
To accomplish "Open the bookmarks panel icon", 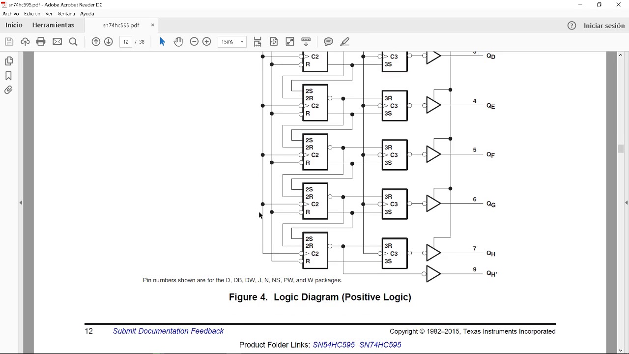I will point(9,76).
